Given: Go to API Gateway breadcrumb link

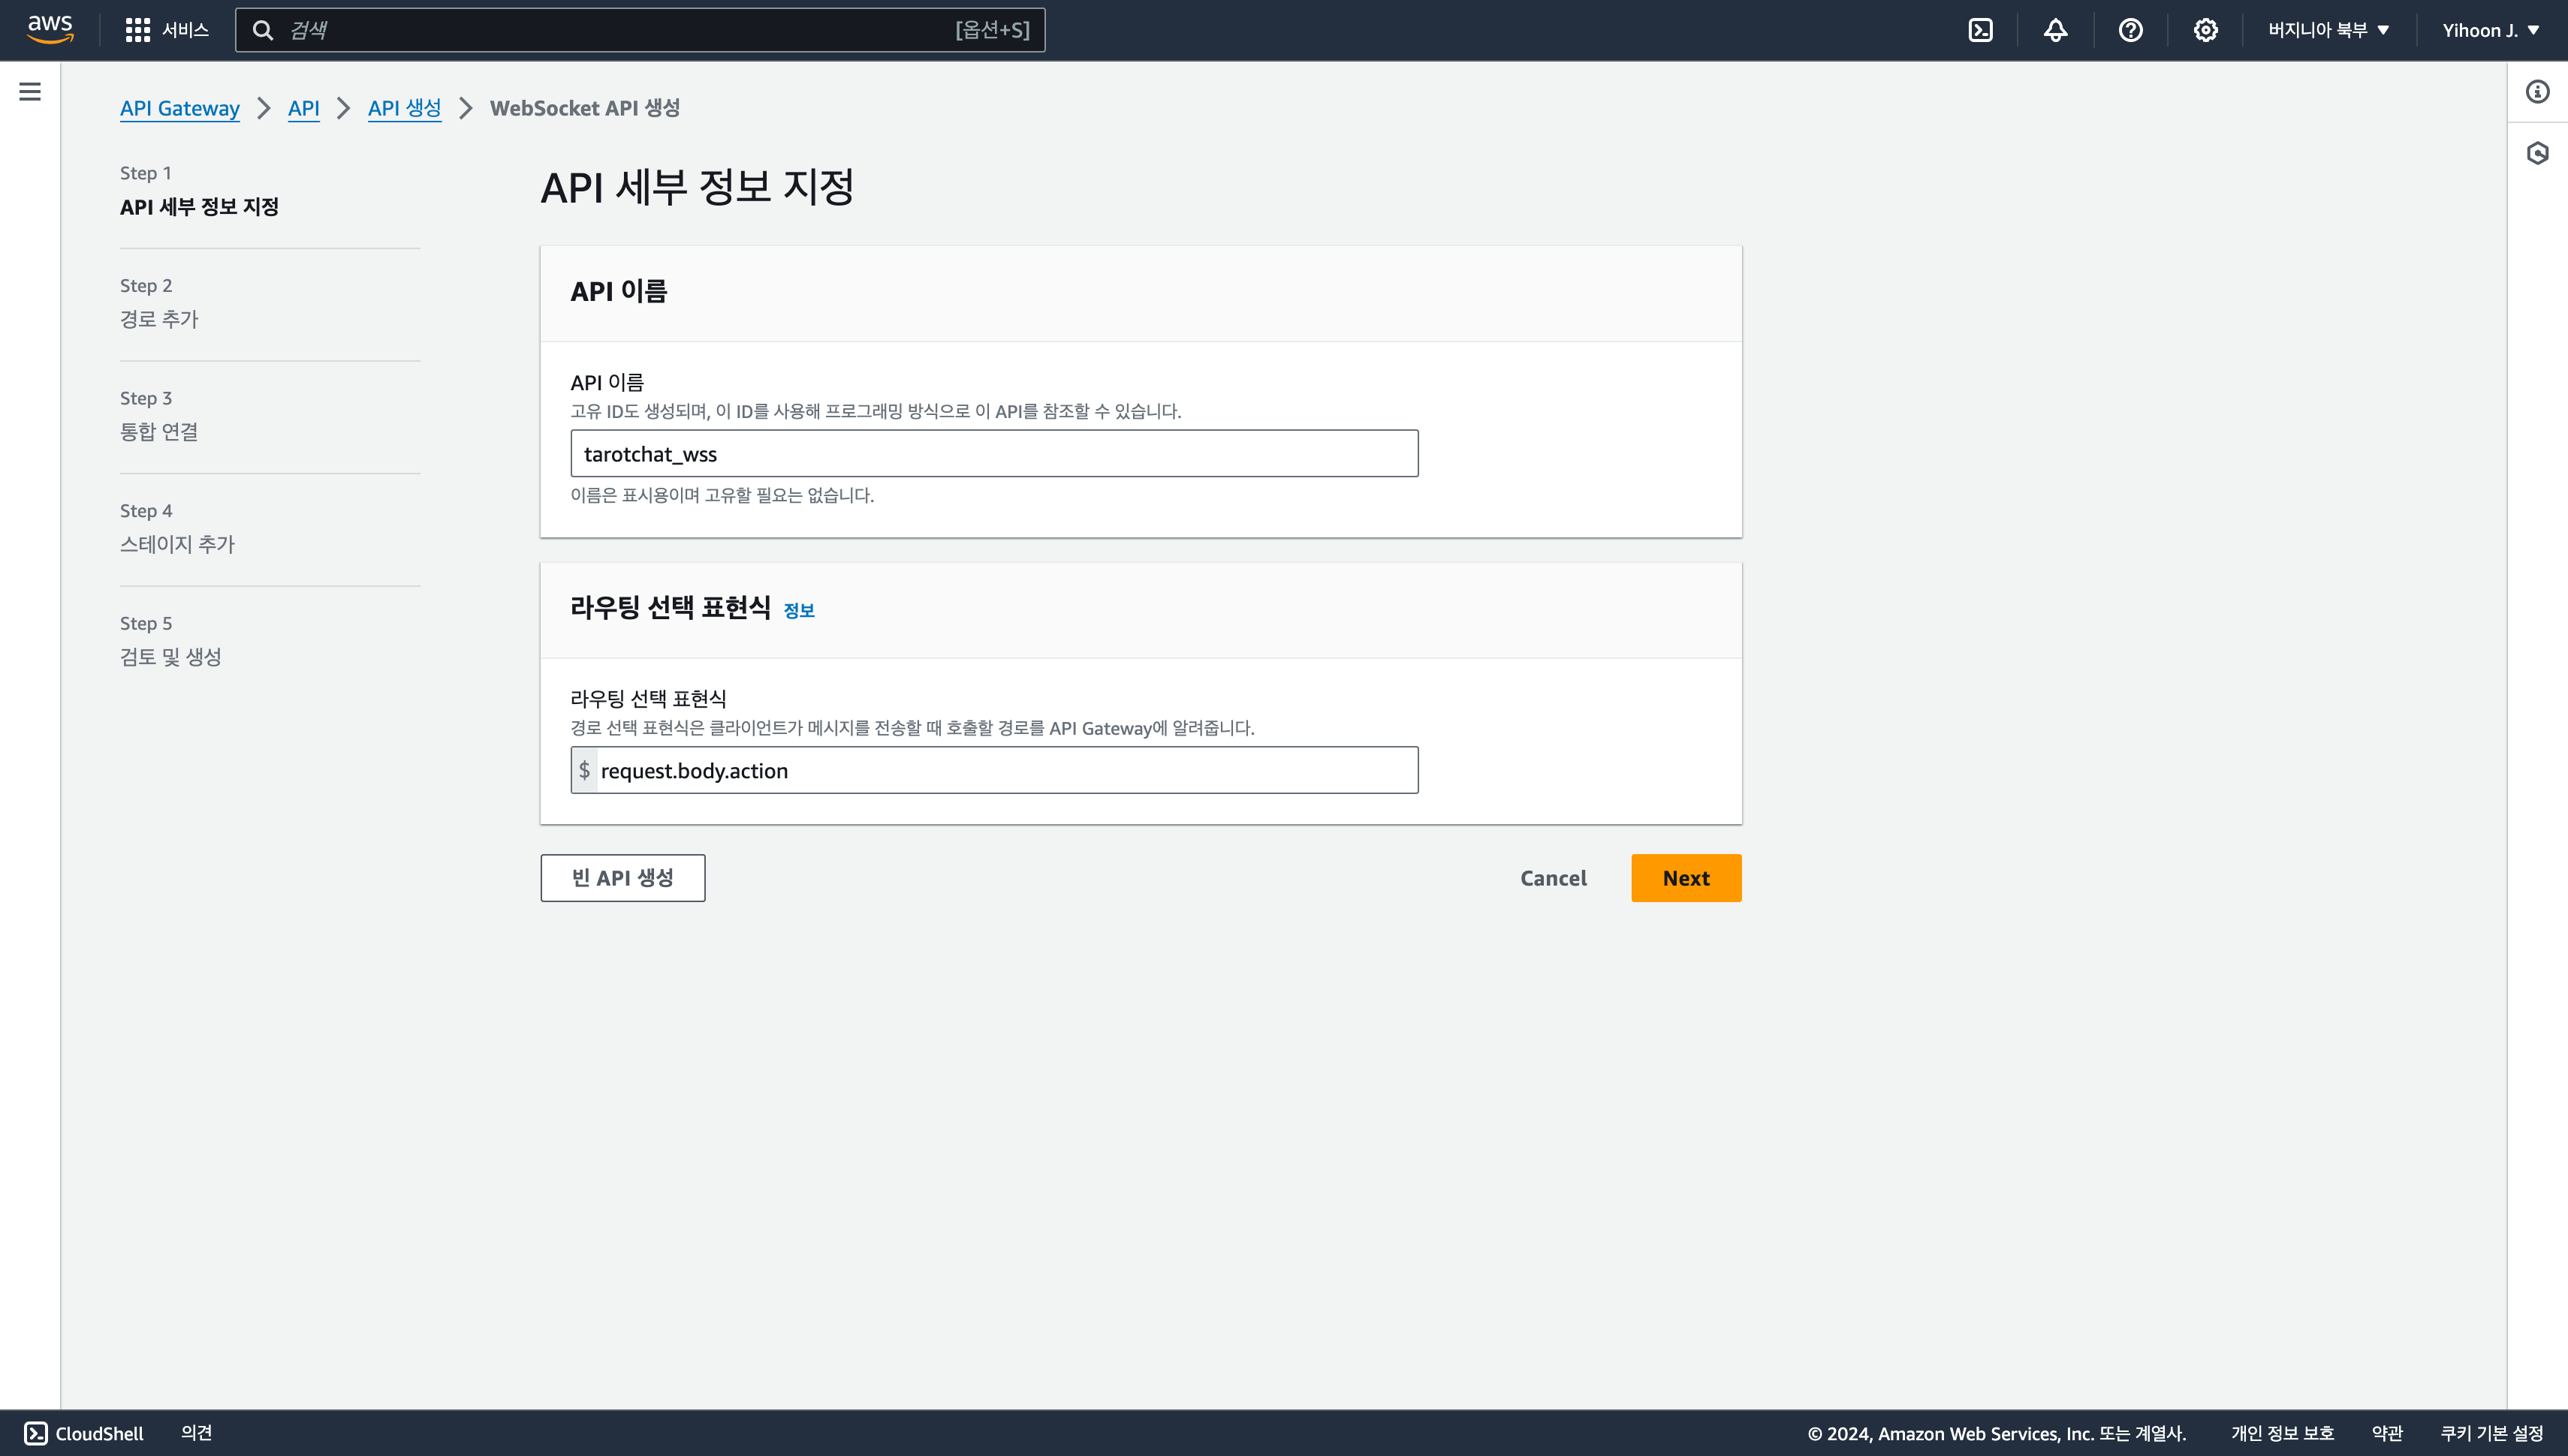Looking at the screenshot, I should click(180, 108).
